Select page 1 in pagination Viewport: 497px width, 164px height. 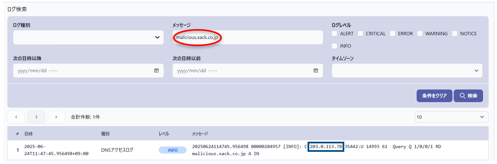click(36, 117)
